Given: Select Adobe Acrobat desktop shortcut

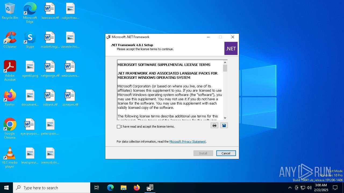Looking at the screenshot, I should pyautogui.click(x=10, y=71).
